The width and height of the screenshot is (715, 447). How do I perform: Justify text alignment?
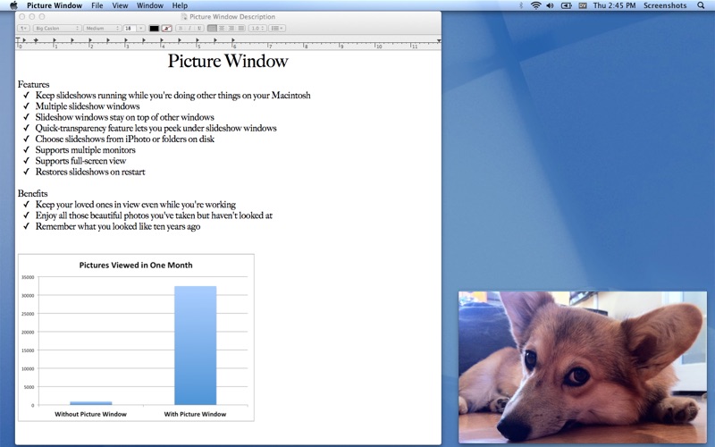tap(240, 29)
